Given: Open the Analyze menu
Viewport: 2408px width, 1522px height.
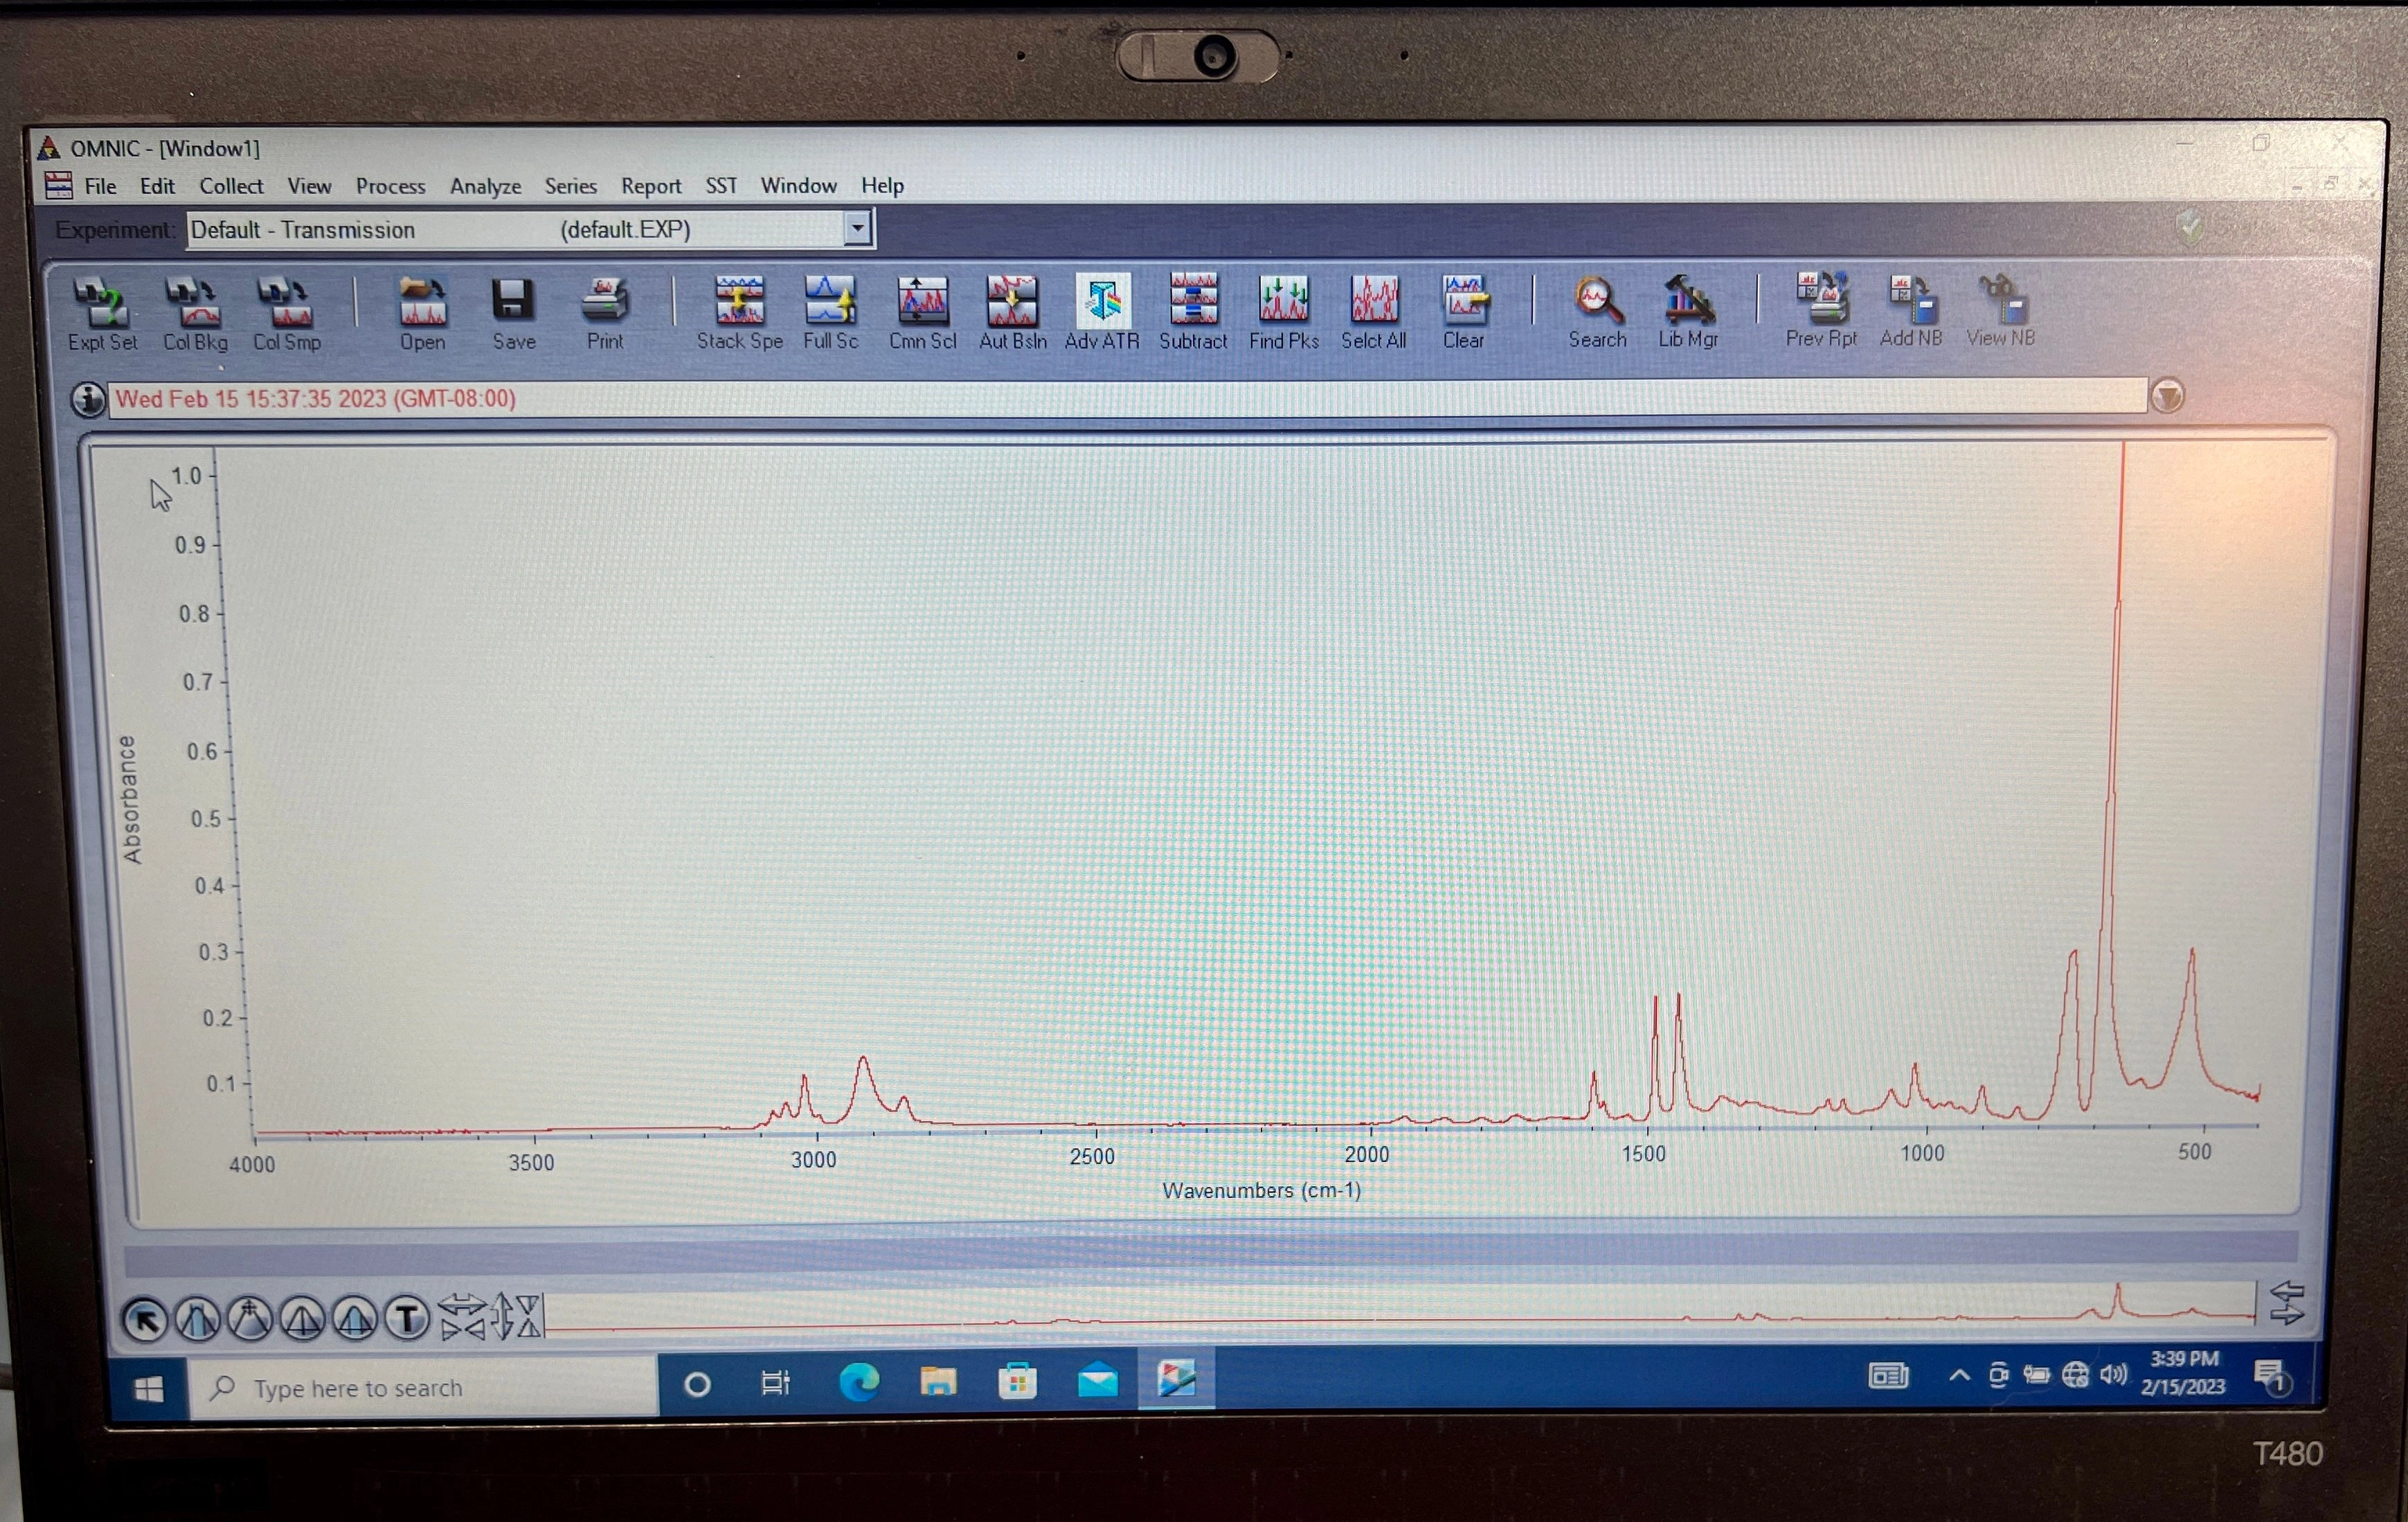Looking at the screenshot, I should pos(485,186).
